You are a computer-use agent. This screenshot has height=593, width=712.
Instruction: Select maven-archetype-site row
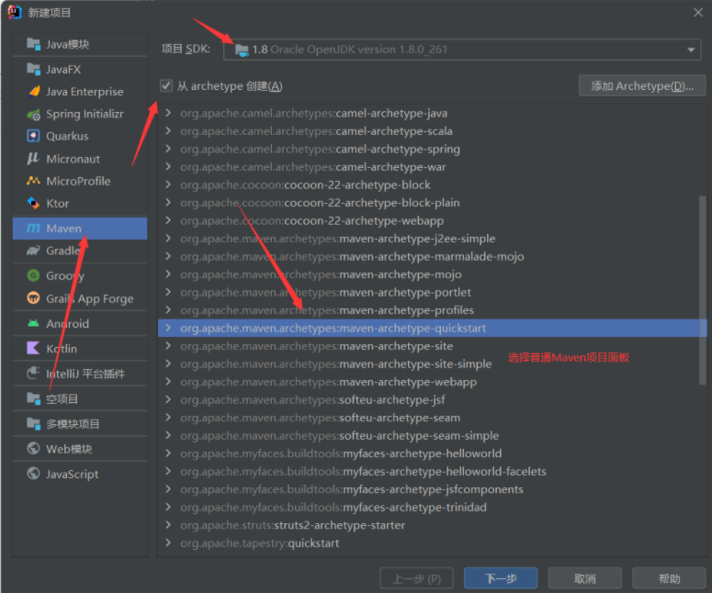[x=433, y=346]
